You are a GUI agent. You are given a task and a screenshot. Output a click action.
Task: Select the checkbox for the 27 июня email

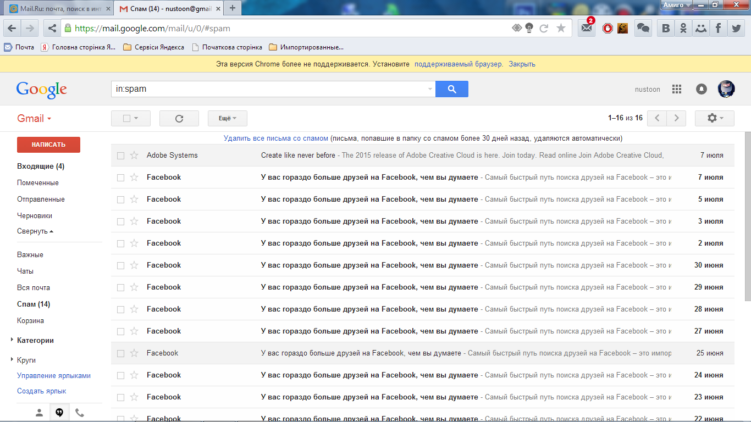click(120, 331)
